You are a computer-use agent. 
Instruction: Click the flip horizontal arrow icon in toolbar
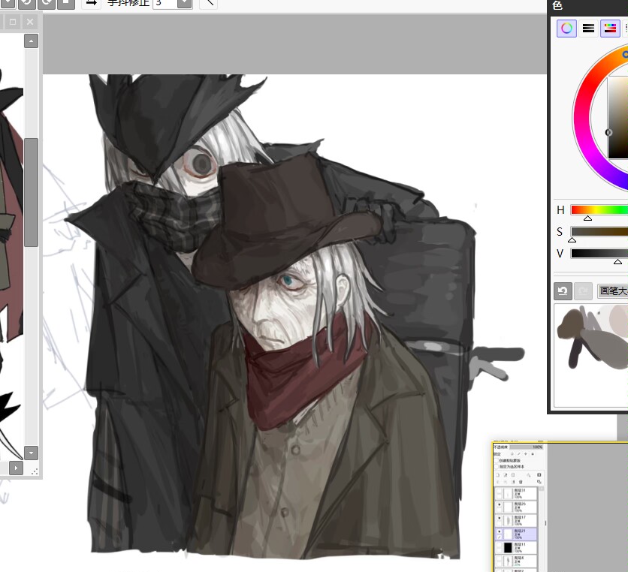pyautogui.click(x=92, y=4)
